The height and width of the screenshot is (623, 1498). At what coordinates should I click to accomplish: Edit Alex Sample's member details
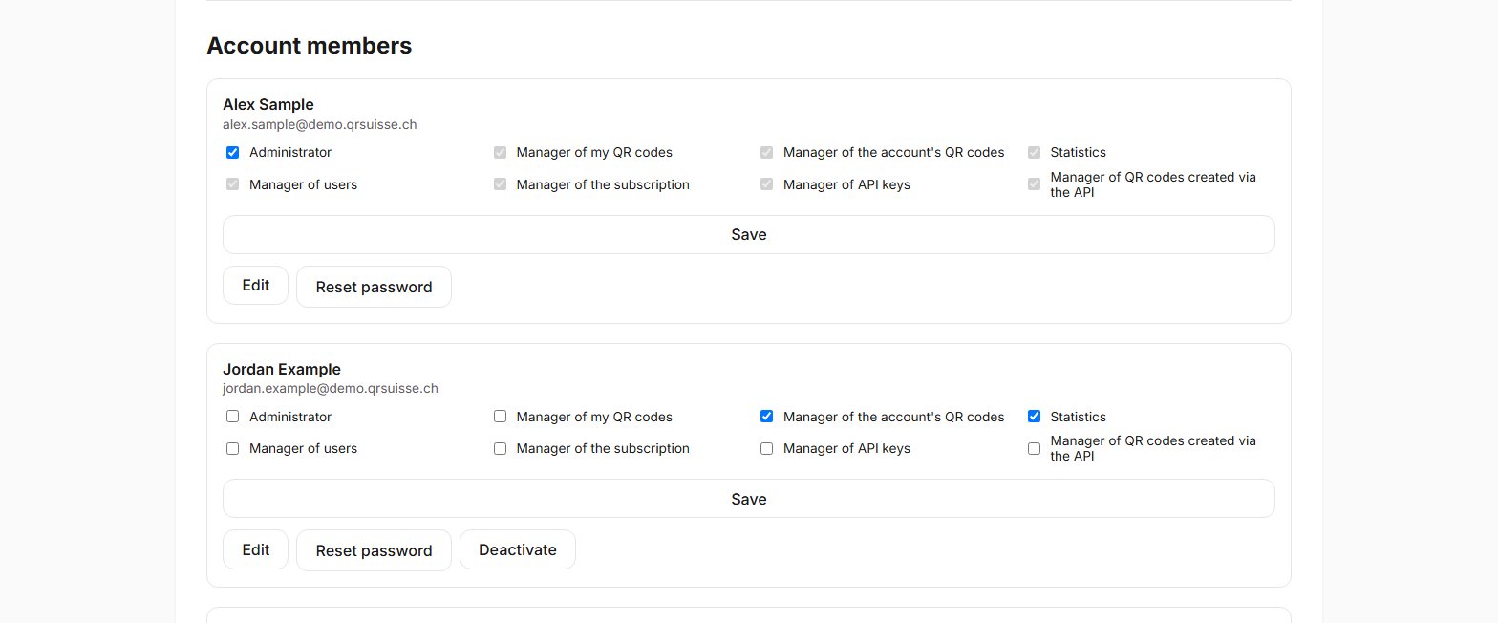[x=255, y=286]
